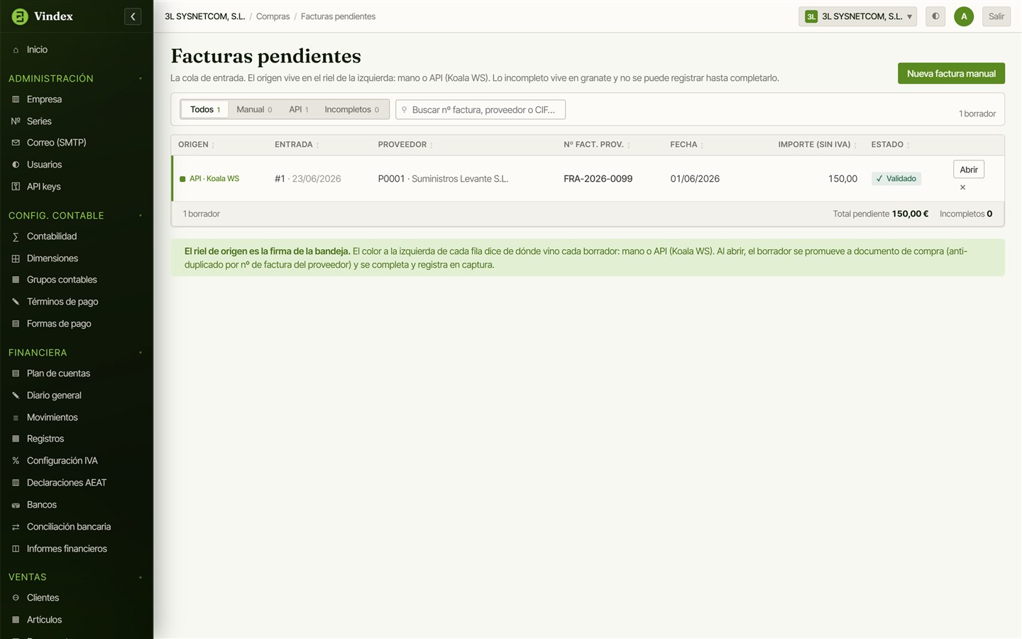Sort by the ENTRADA column
The width and height of the screenshot is (1022, 639).
click(297, 145)
